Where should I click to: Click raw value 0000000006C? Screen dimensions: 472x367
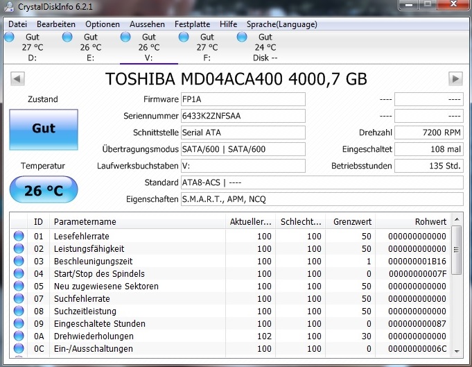click(417, 349)
